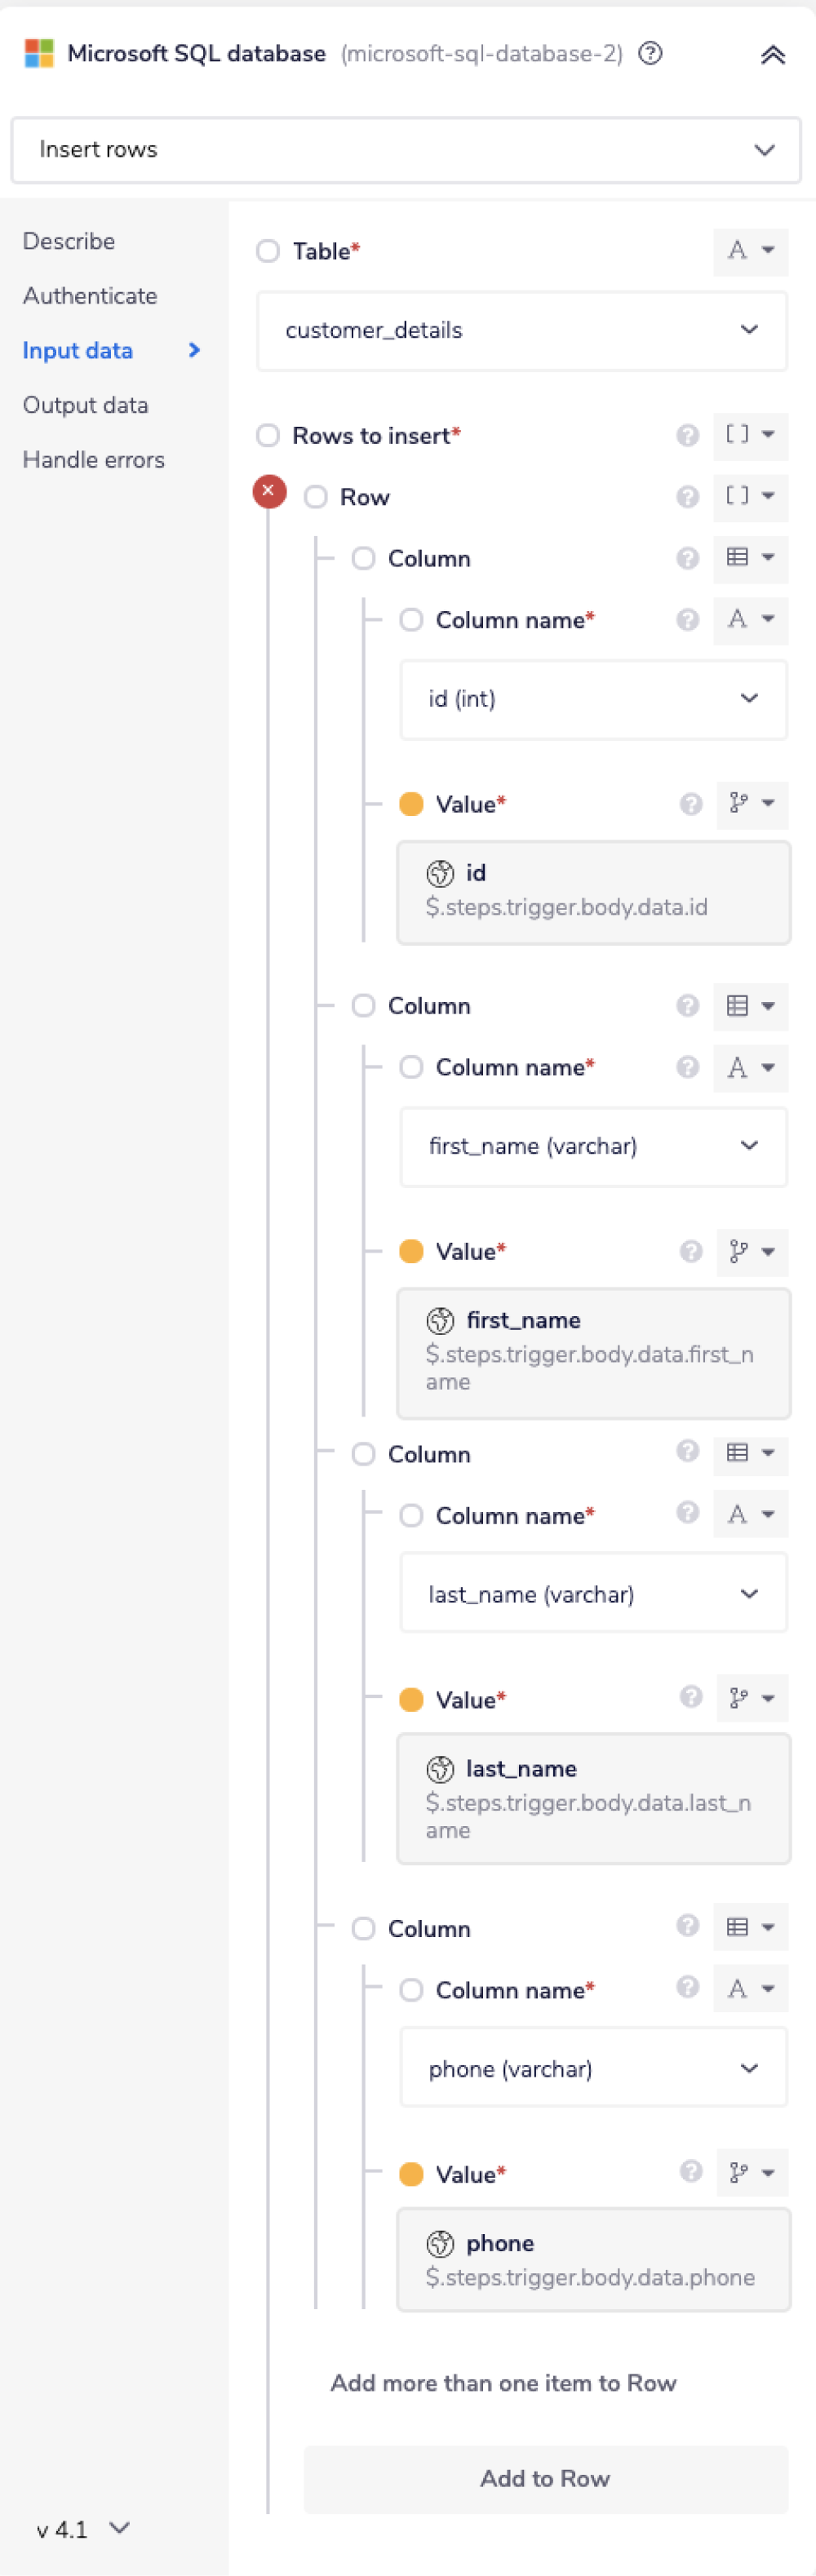The width and height of the screenshot is (816, 2576).
Task: Open the Insert rows operation dropdown
Action: tap(406, 150)
